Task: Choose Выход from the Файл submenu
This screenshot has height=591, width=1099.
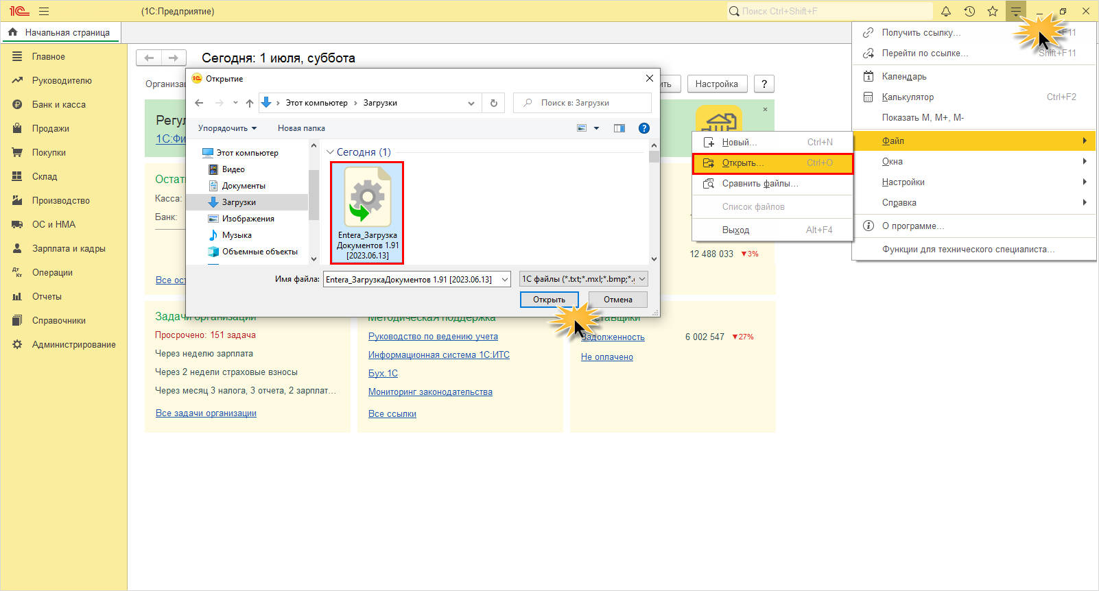Action: 772,230
